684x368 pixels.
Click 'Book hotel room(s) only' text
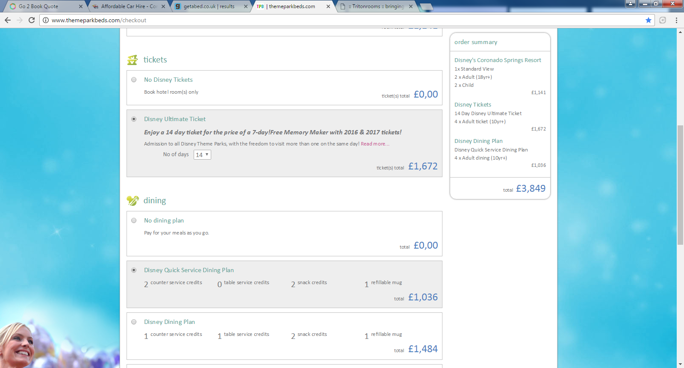click(x=171, y=92)
